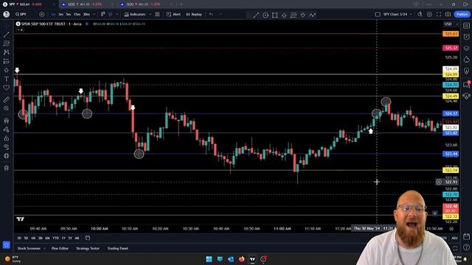Select the trend line tool in left sidebar
This screenshot has height=265, width=472.
(7, 35)
